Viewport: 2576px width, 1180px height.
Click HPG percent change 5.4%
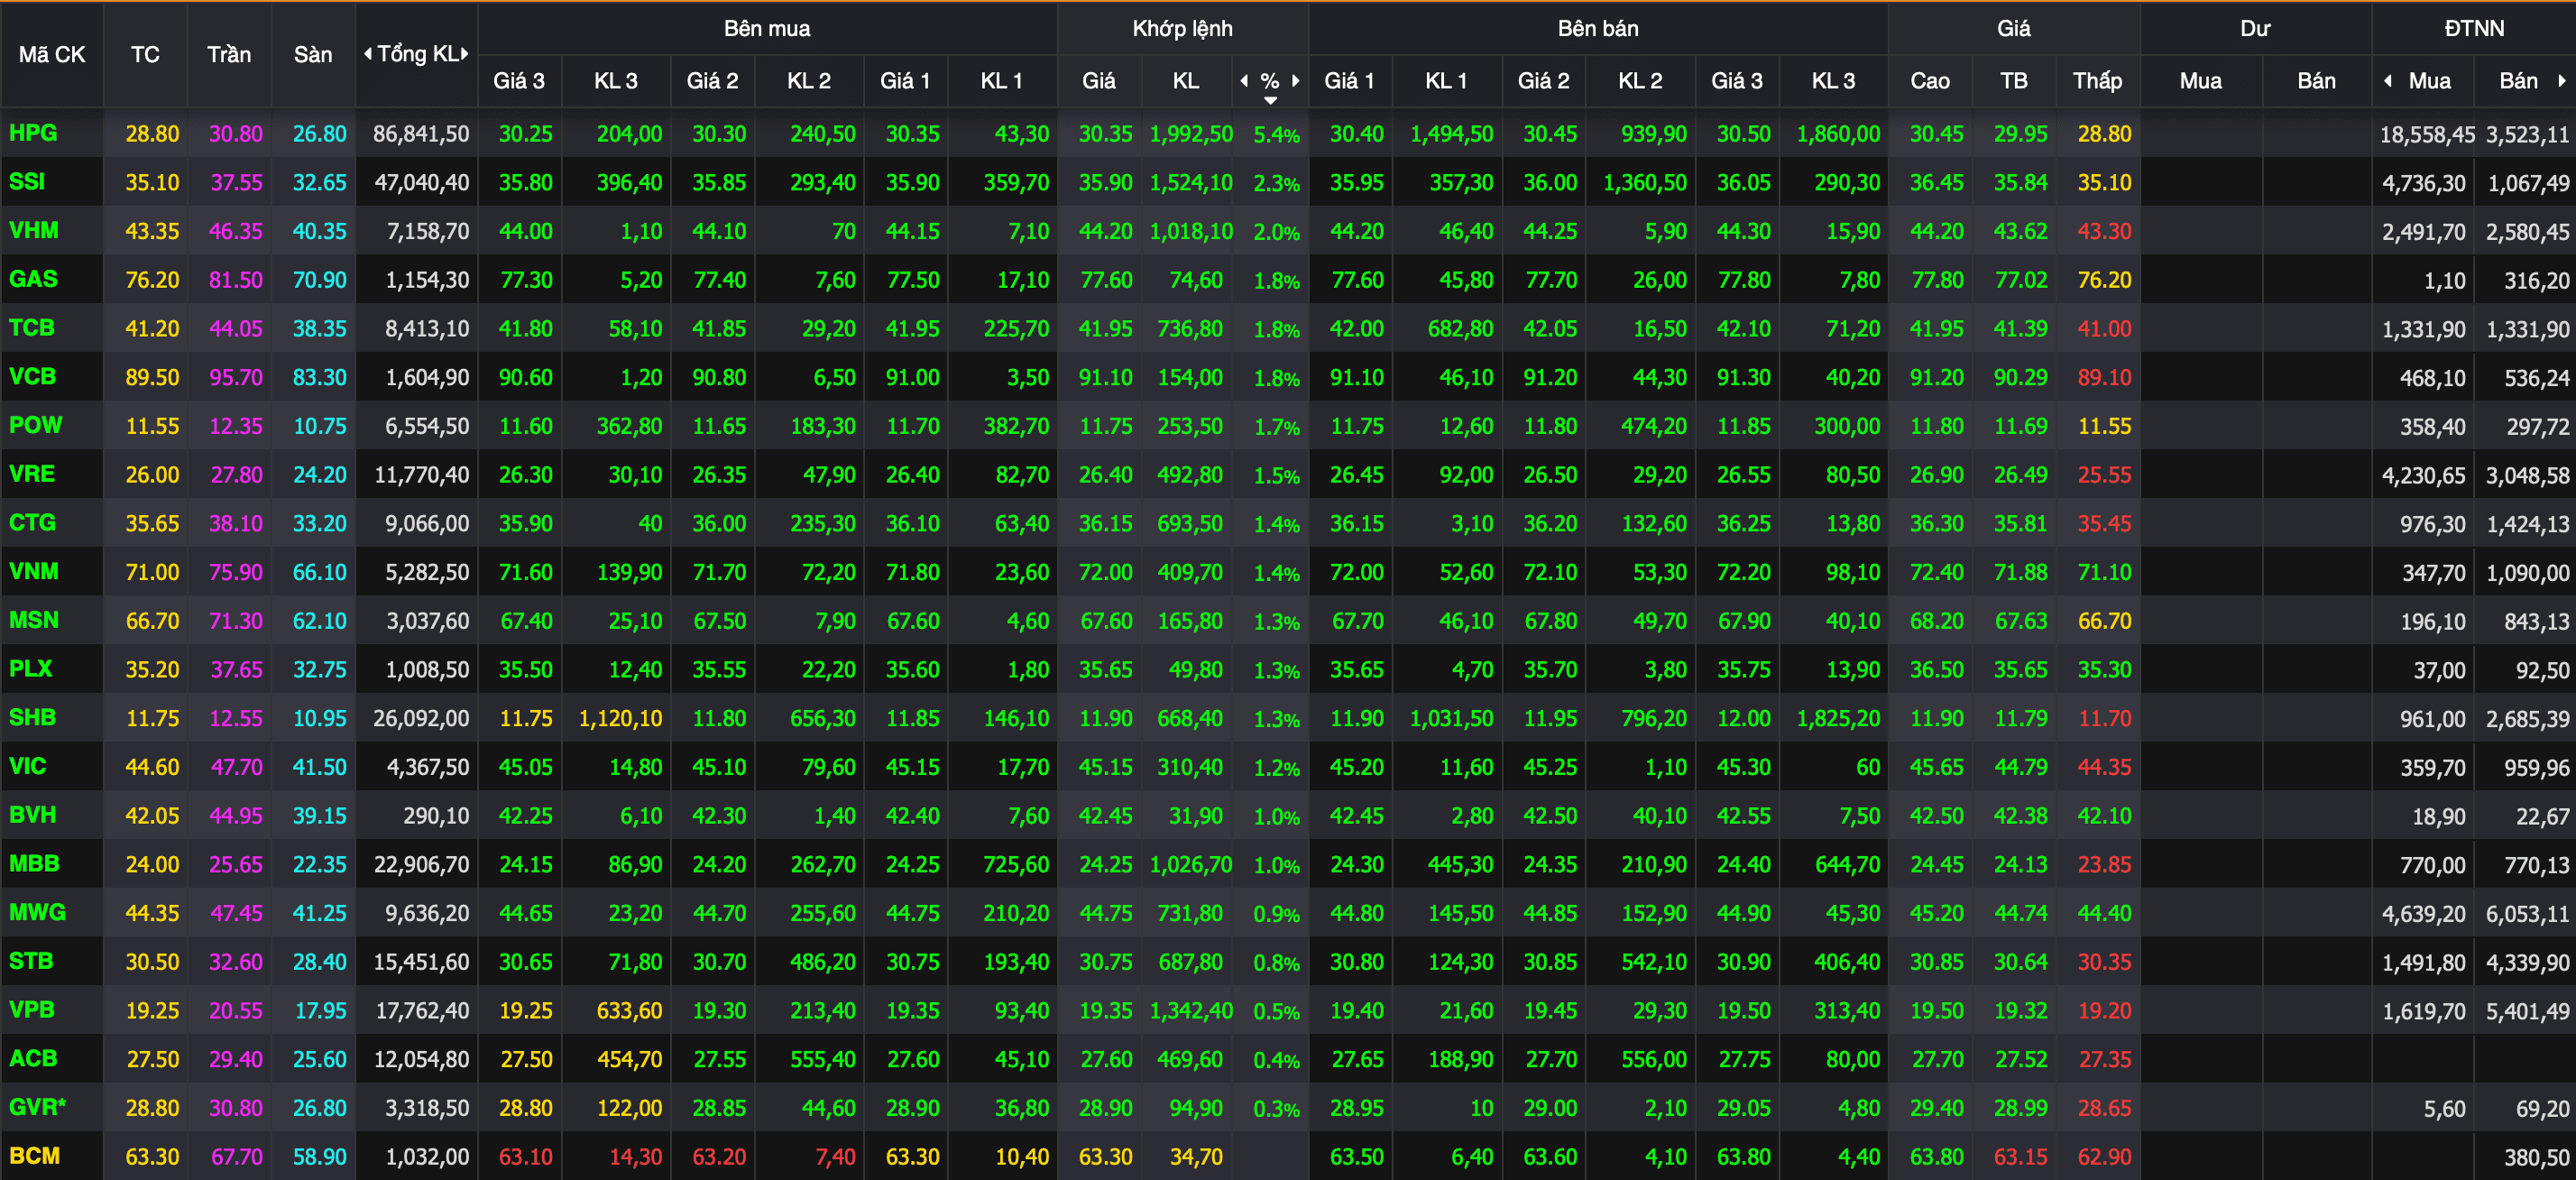(1277, 134)
